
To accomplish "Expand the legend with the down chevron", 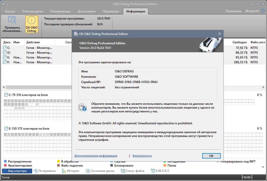I will (x=263, y=167).
